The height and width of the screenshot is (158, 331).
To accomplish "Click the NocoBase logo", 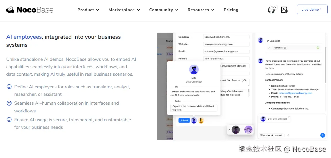I will (30, 10).
